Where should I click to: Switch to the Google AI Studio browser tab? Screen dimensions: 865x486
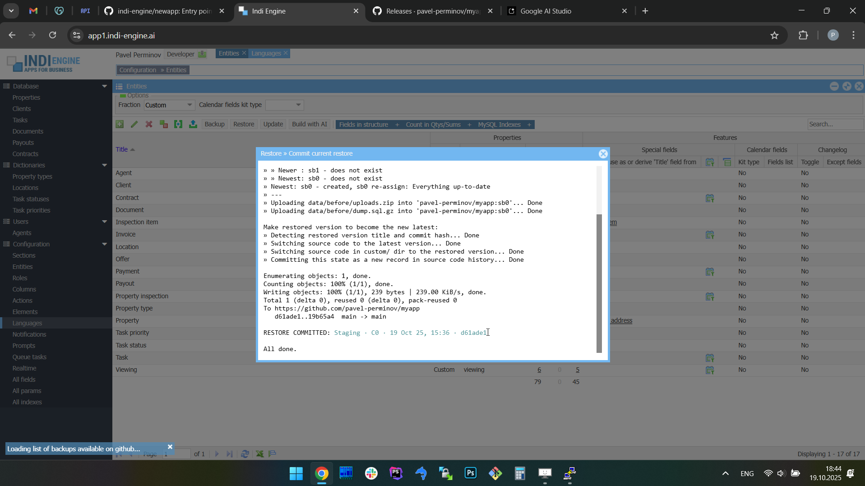point(546,11)
